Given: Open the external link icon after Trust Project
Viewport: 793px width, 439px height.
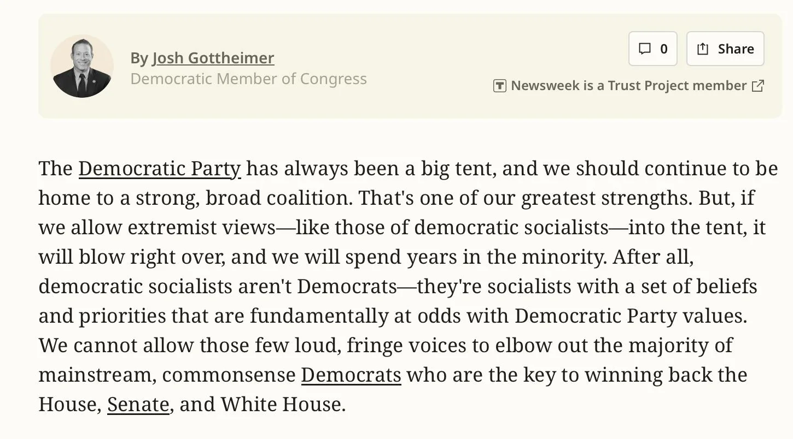Looking at the screenshot, I should (x=758, y=86).
